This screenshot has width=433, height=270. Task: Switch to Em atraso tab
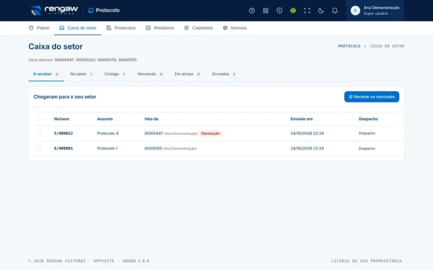(187, 74)
